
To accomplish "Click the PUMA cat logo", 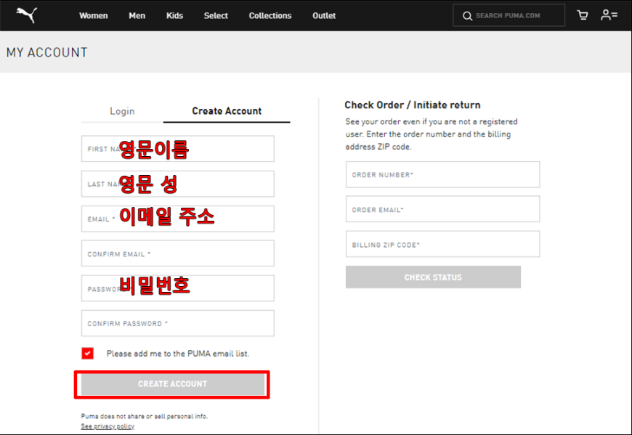I will (x=27, y=15).
